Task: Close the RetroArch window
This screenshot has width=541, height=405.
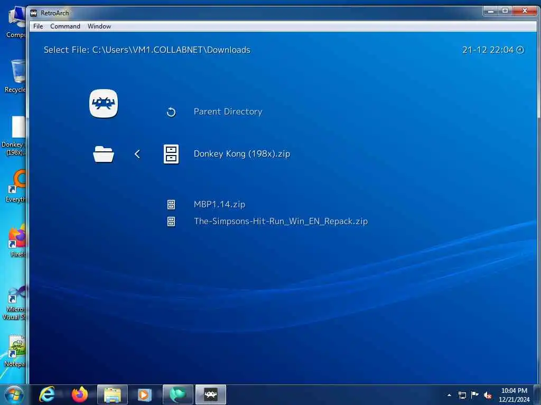Action: (x=525, y=11)
